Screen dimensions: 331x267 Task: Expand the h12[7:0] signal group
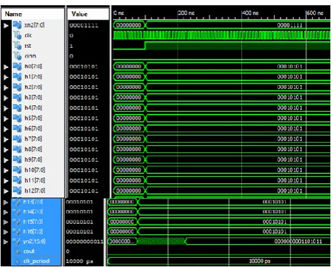(x=6, y=191)
